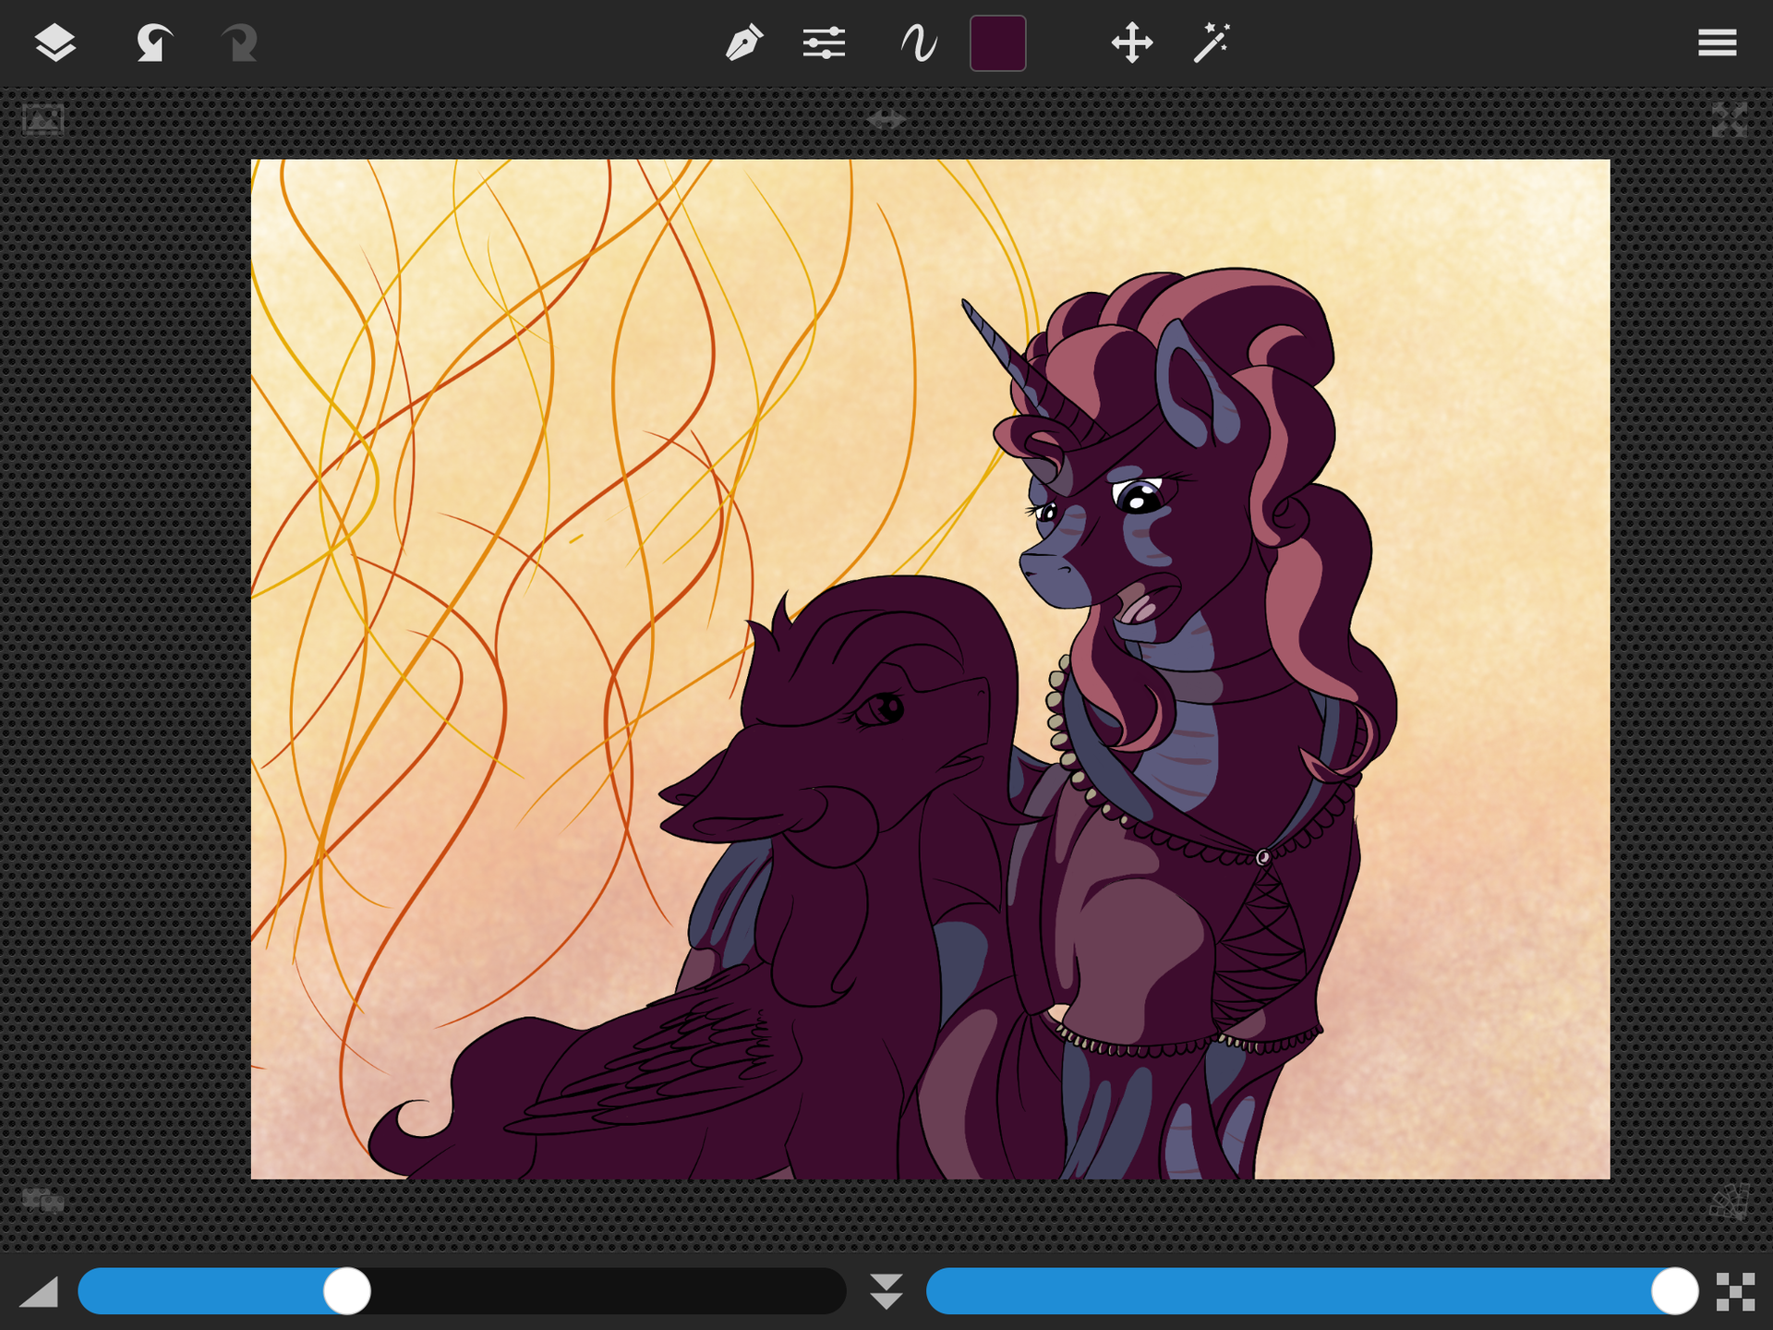1773x1330 pixels.
Task: Open the Layers panel
Action: tap(55, 43)
